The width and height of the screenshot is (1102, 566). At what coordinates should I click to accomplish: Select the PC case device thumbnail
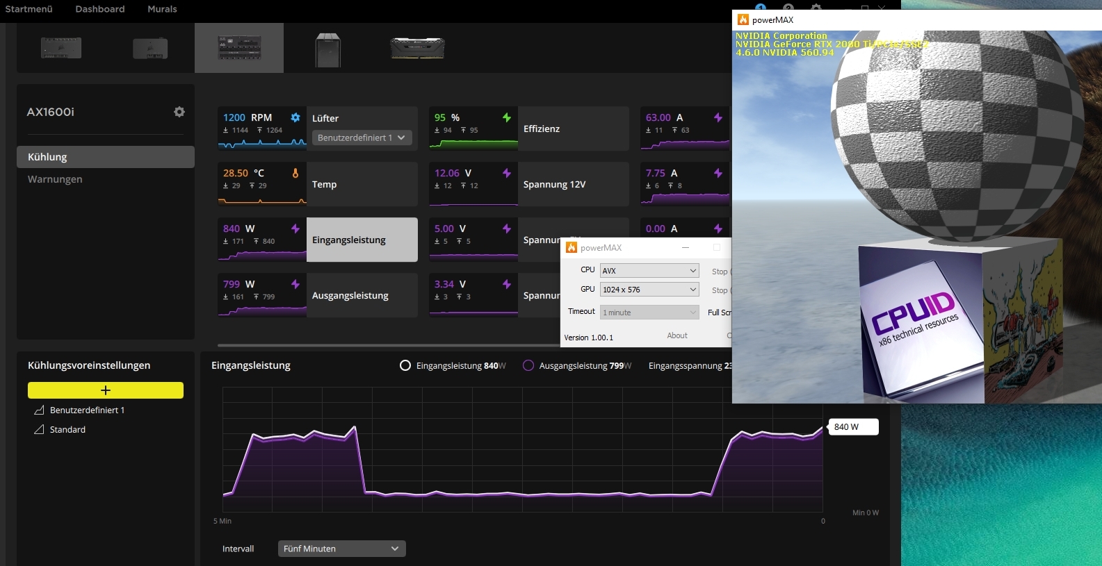328,50
